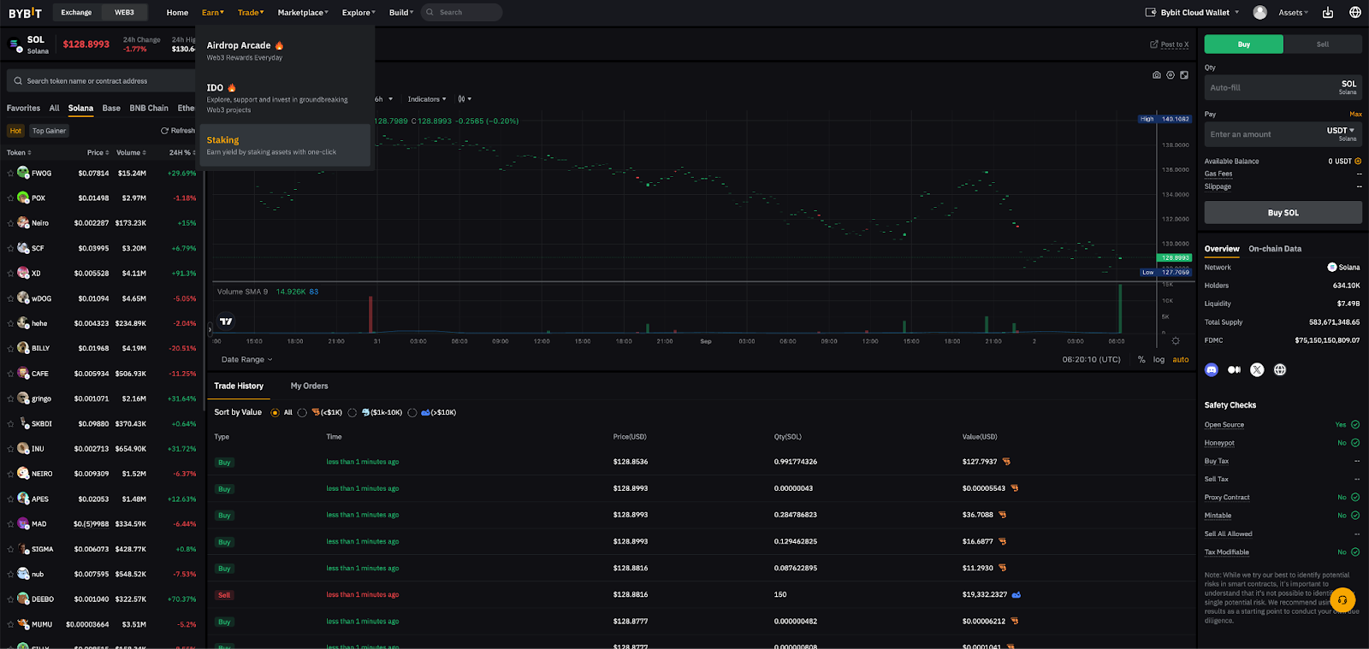This screenshot has height=649, width=1369.
Task: Open the Discord community link
Action: pyautogui.click(x=1211, y=370)
